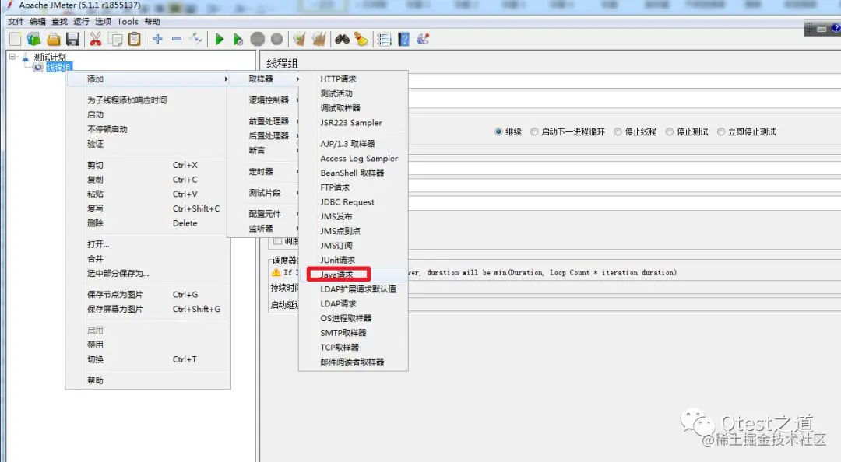
Task: Click 保存节点为图片 menu entry
Action: click(x=148, y=294)
